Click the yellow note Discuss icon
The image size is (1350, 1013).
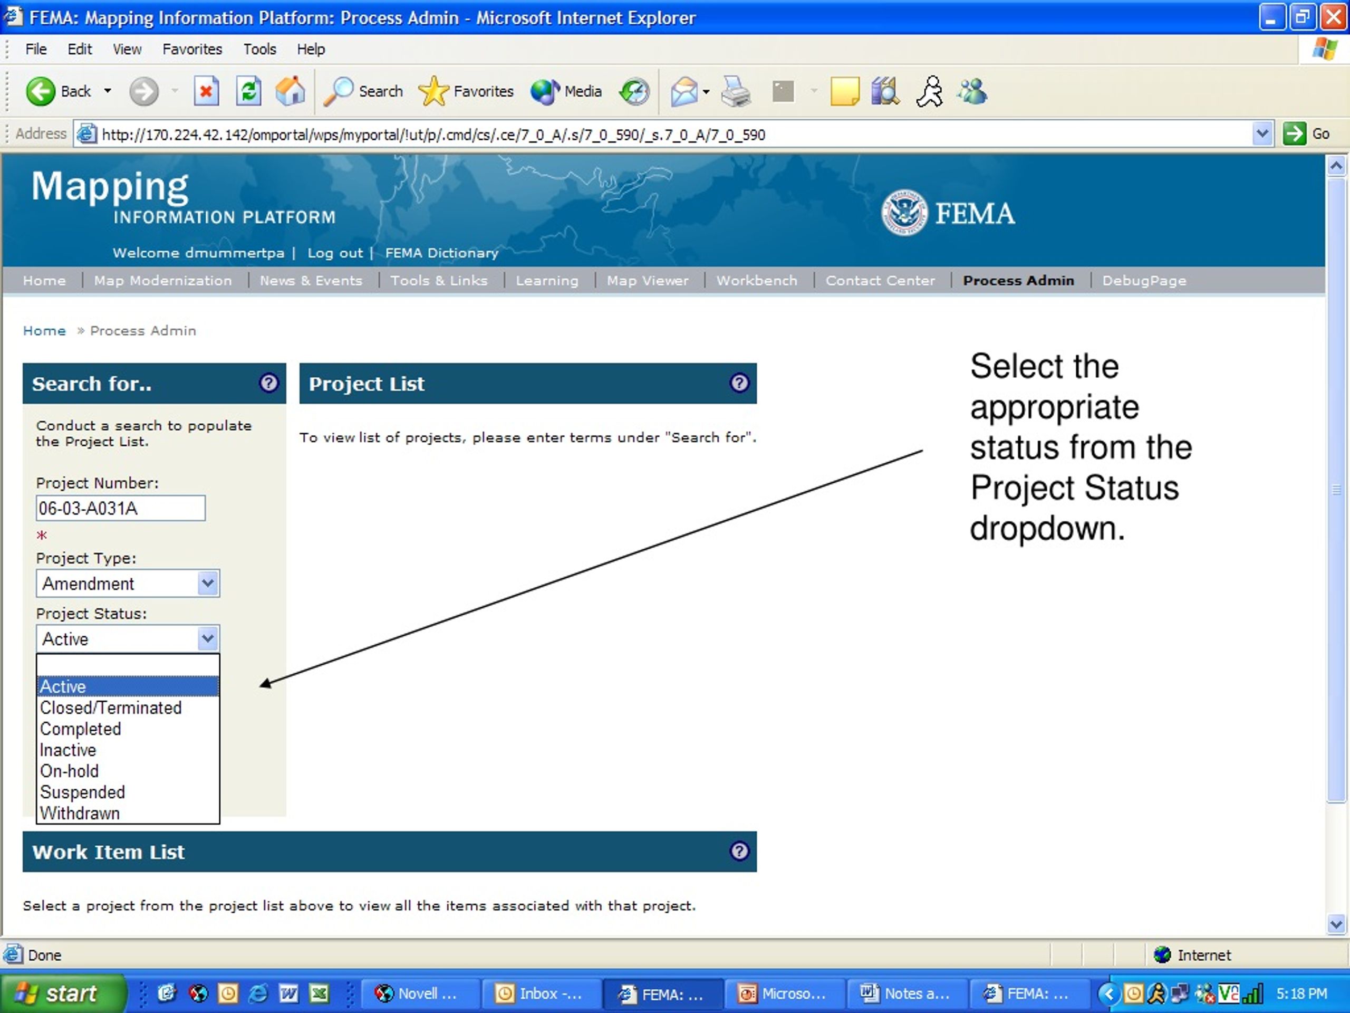click(x=845, y=92)
